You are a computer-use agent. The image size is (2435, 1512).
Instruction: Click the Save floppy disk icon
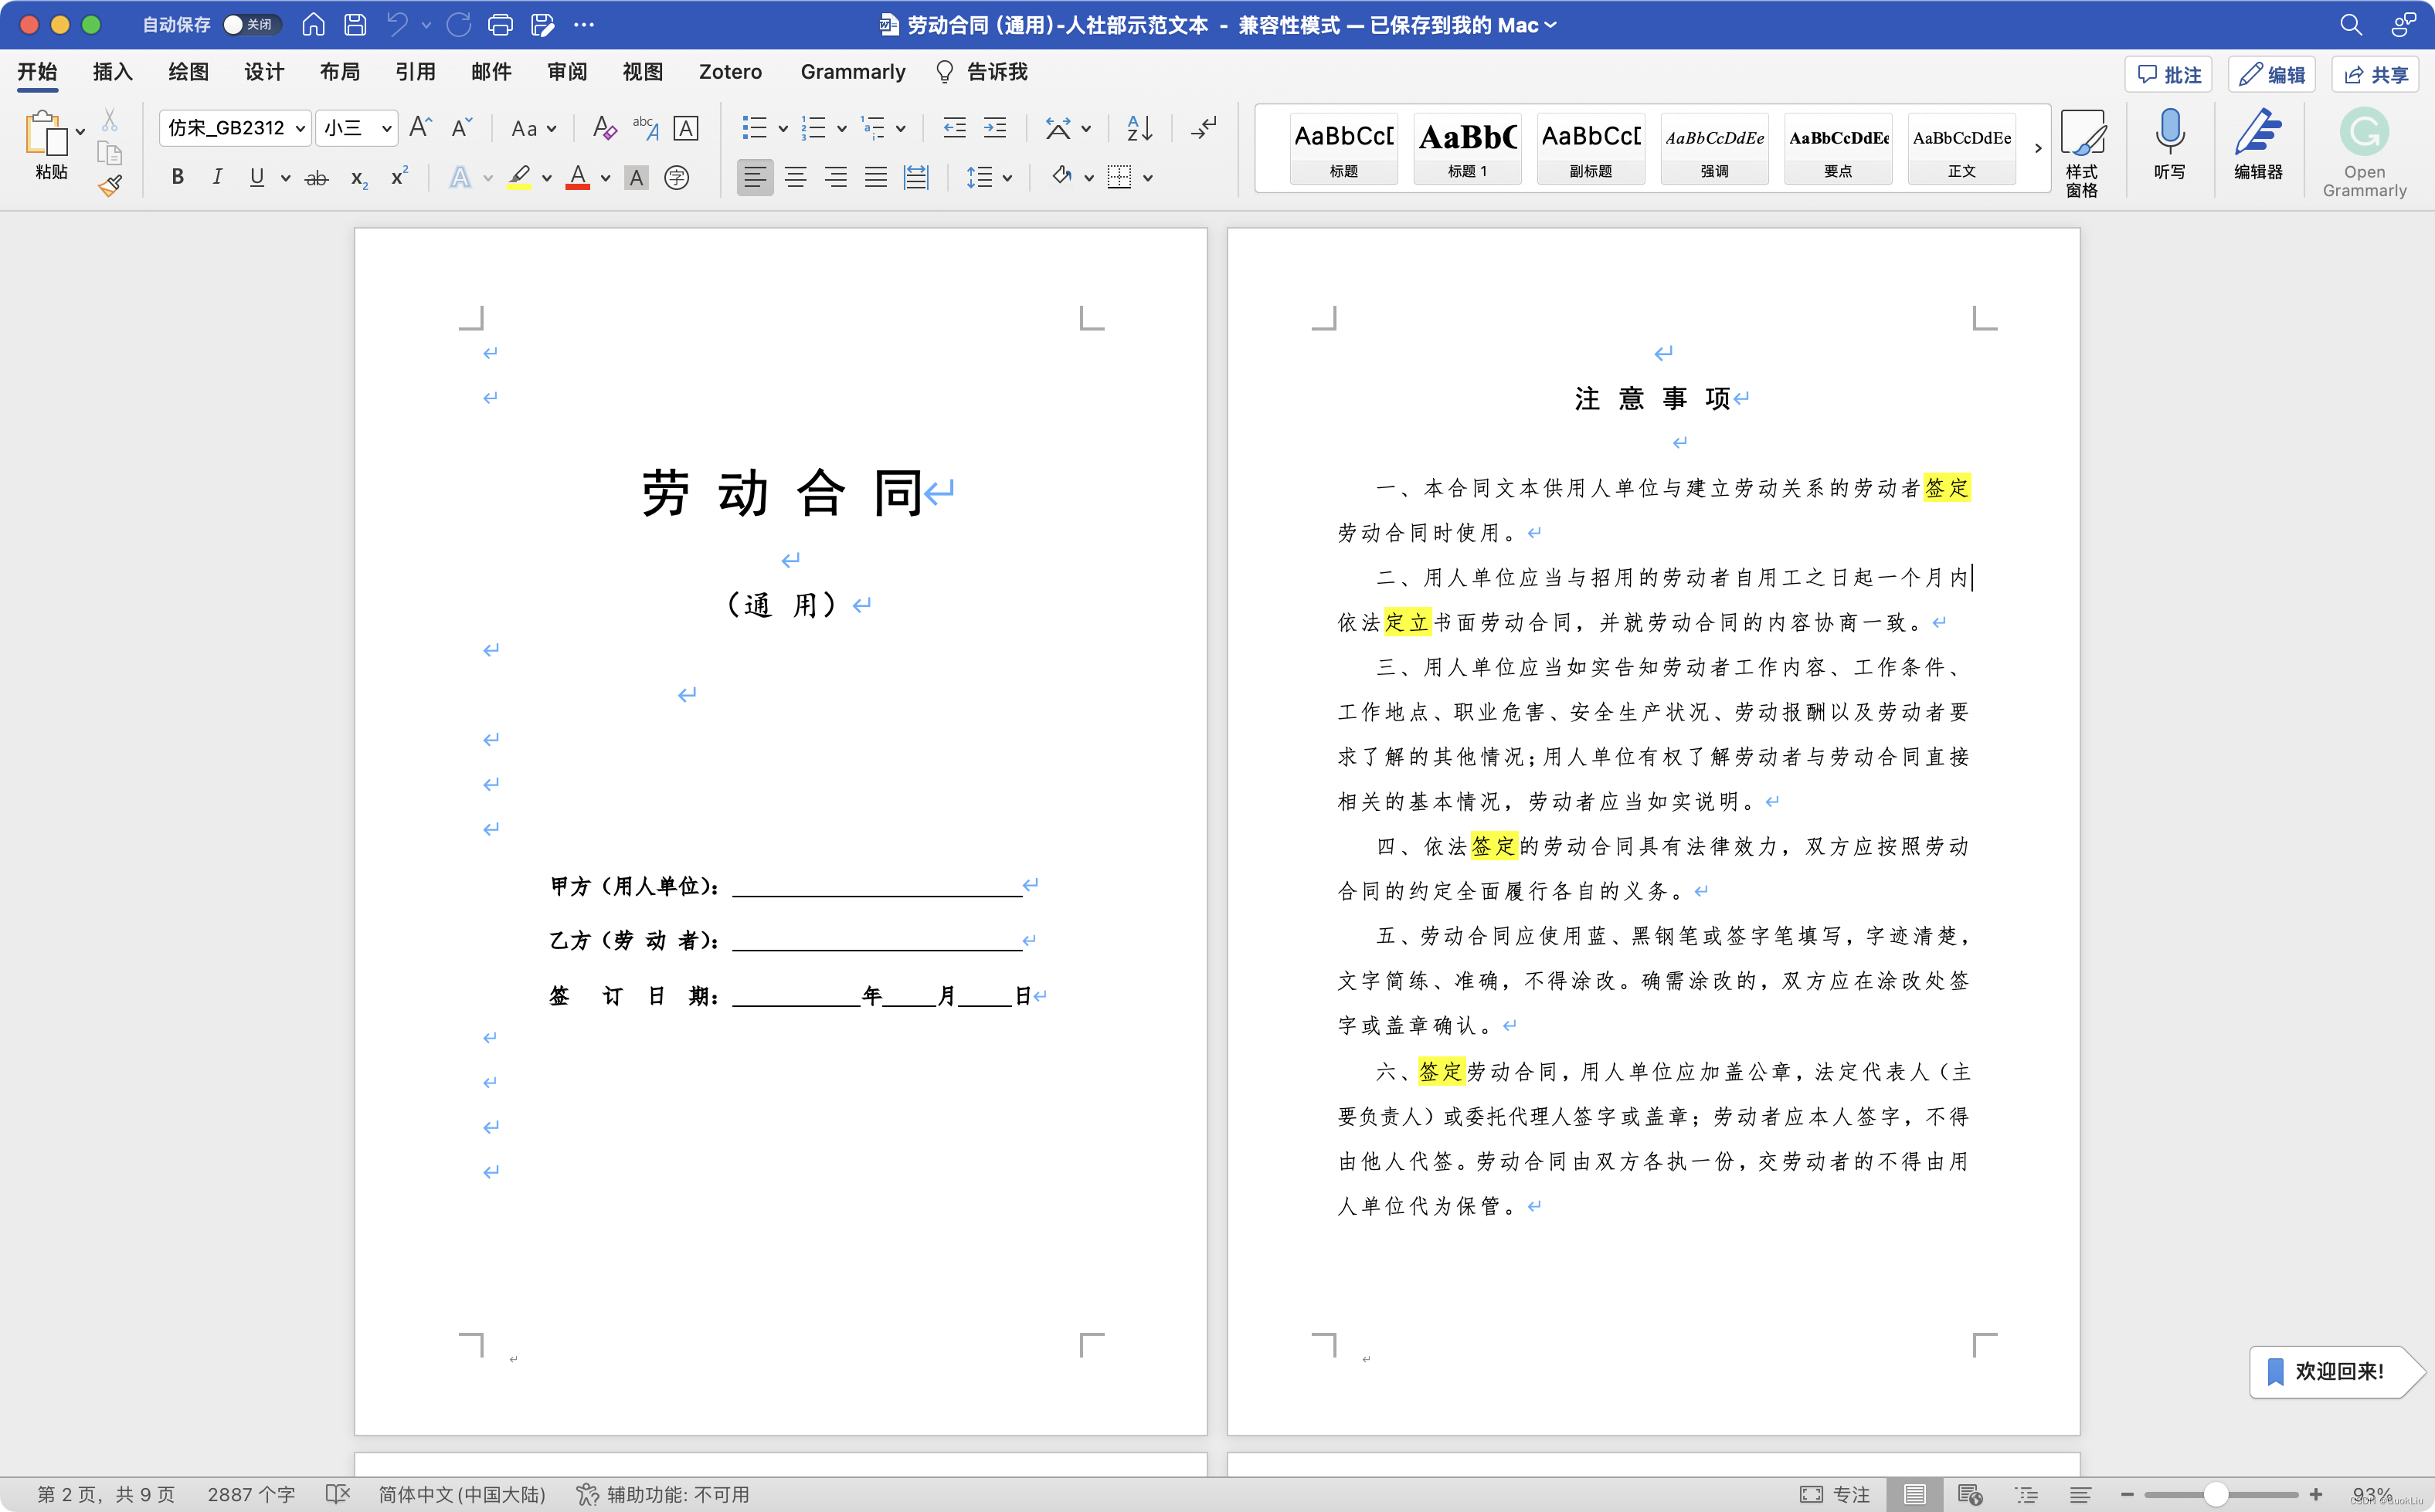click(355, 25)
